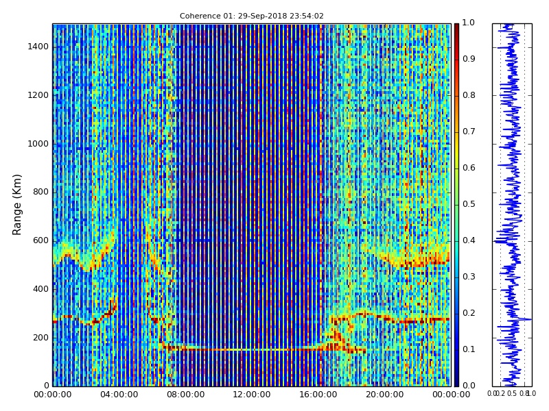
Task: Click the colorbar 0.2 tick label
Action: click(x=469, y=313)
